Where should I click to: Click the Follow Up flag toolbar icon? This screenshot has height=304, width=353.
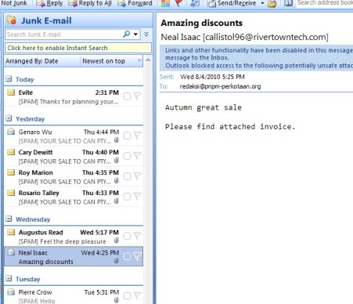pos(178,3)
